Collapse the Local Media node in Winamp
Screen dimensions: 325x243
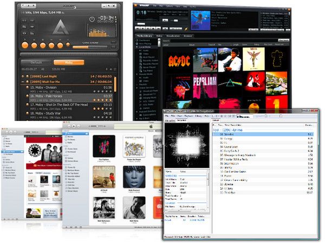[137, 47]
